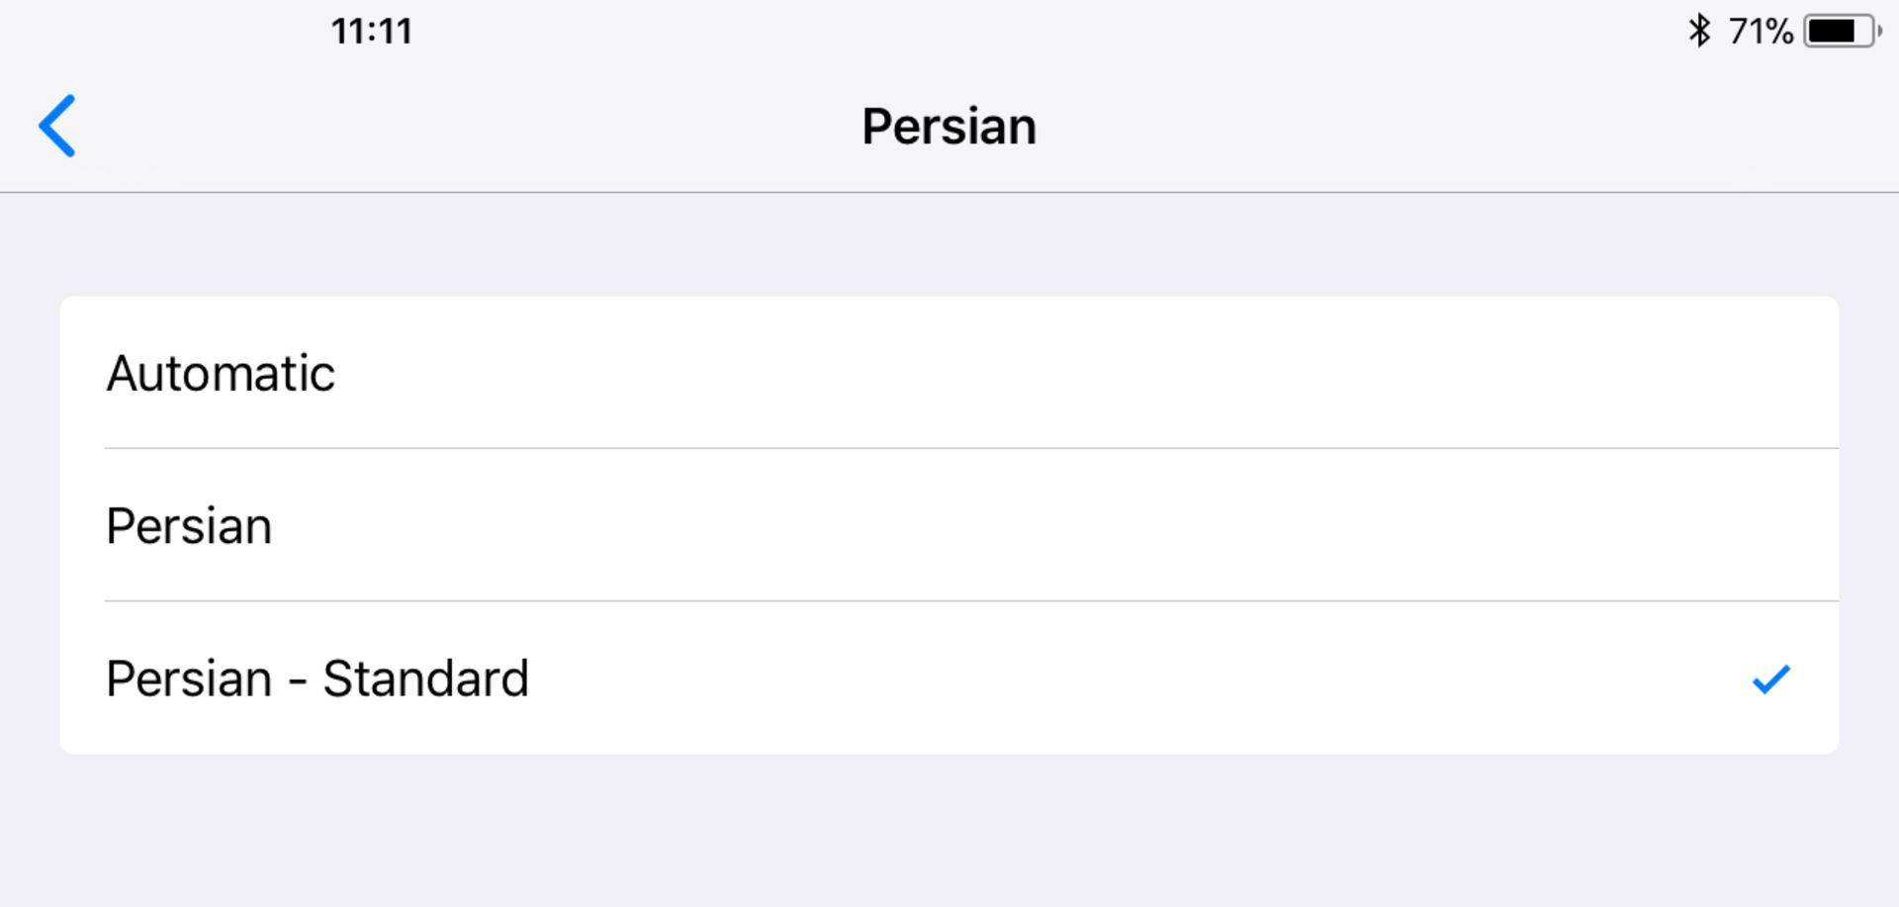Screen dimensions: 1899x907
Task: Click the Bluetooth status icon
Action: click(1698, 31)
